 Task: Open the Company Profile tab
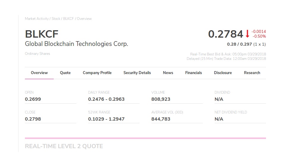click(x=97, y=73)
